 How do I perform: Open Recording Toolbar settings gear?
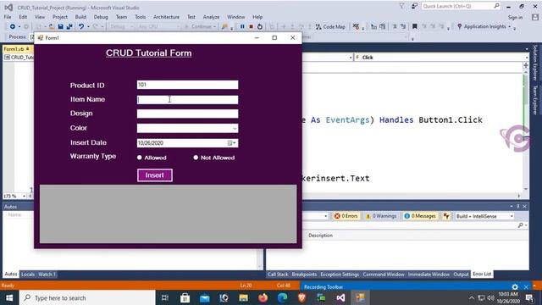(x=515, y=287)
